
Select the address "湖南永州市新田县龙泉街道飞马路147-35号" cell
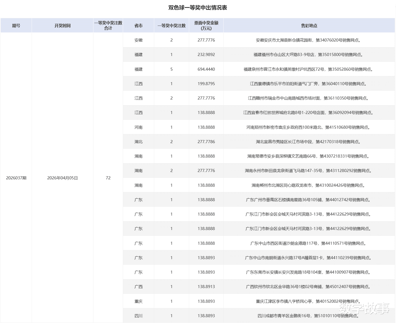pos(309,170)
